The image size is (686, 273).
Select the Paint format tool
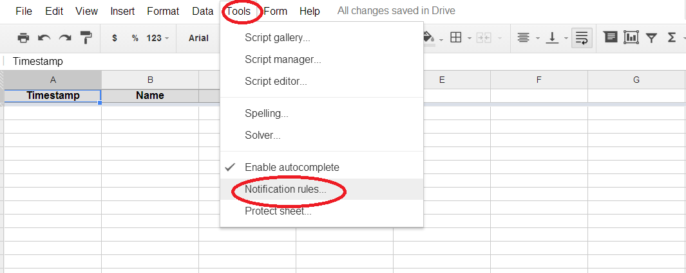[x=86, y=38]
